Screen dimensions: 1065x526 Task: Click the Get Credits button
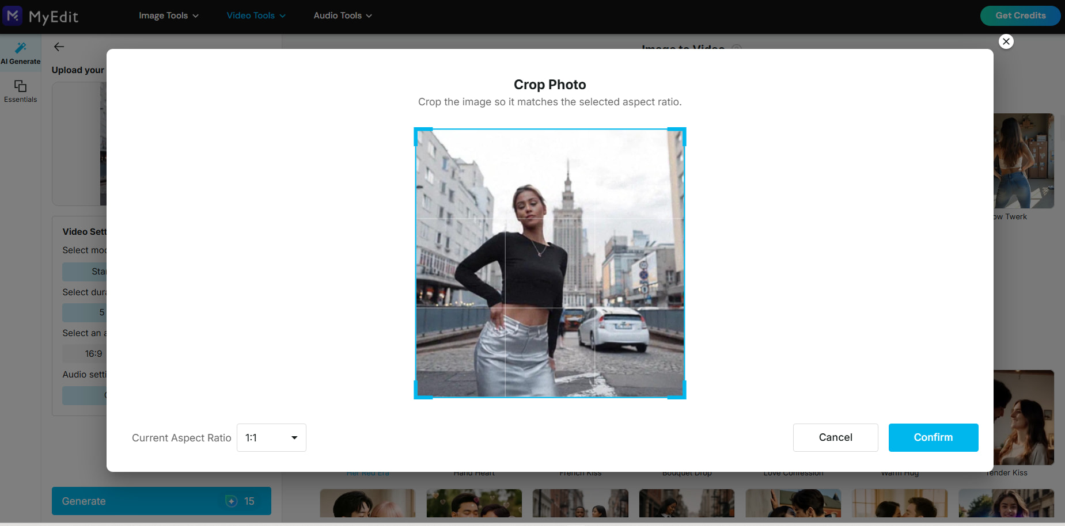(1020, 16)
